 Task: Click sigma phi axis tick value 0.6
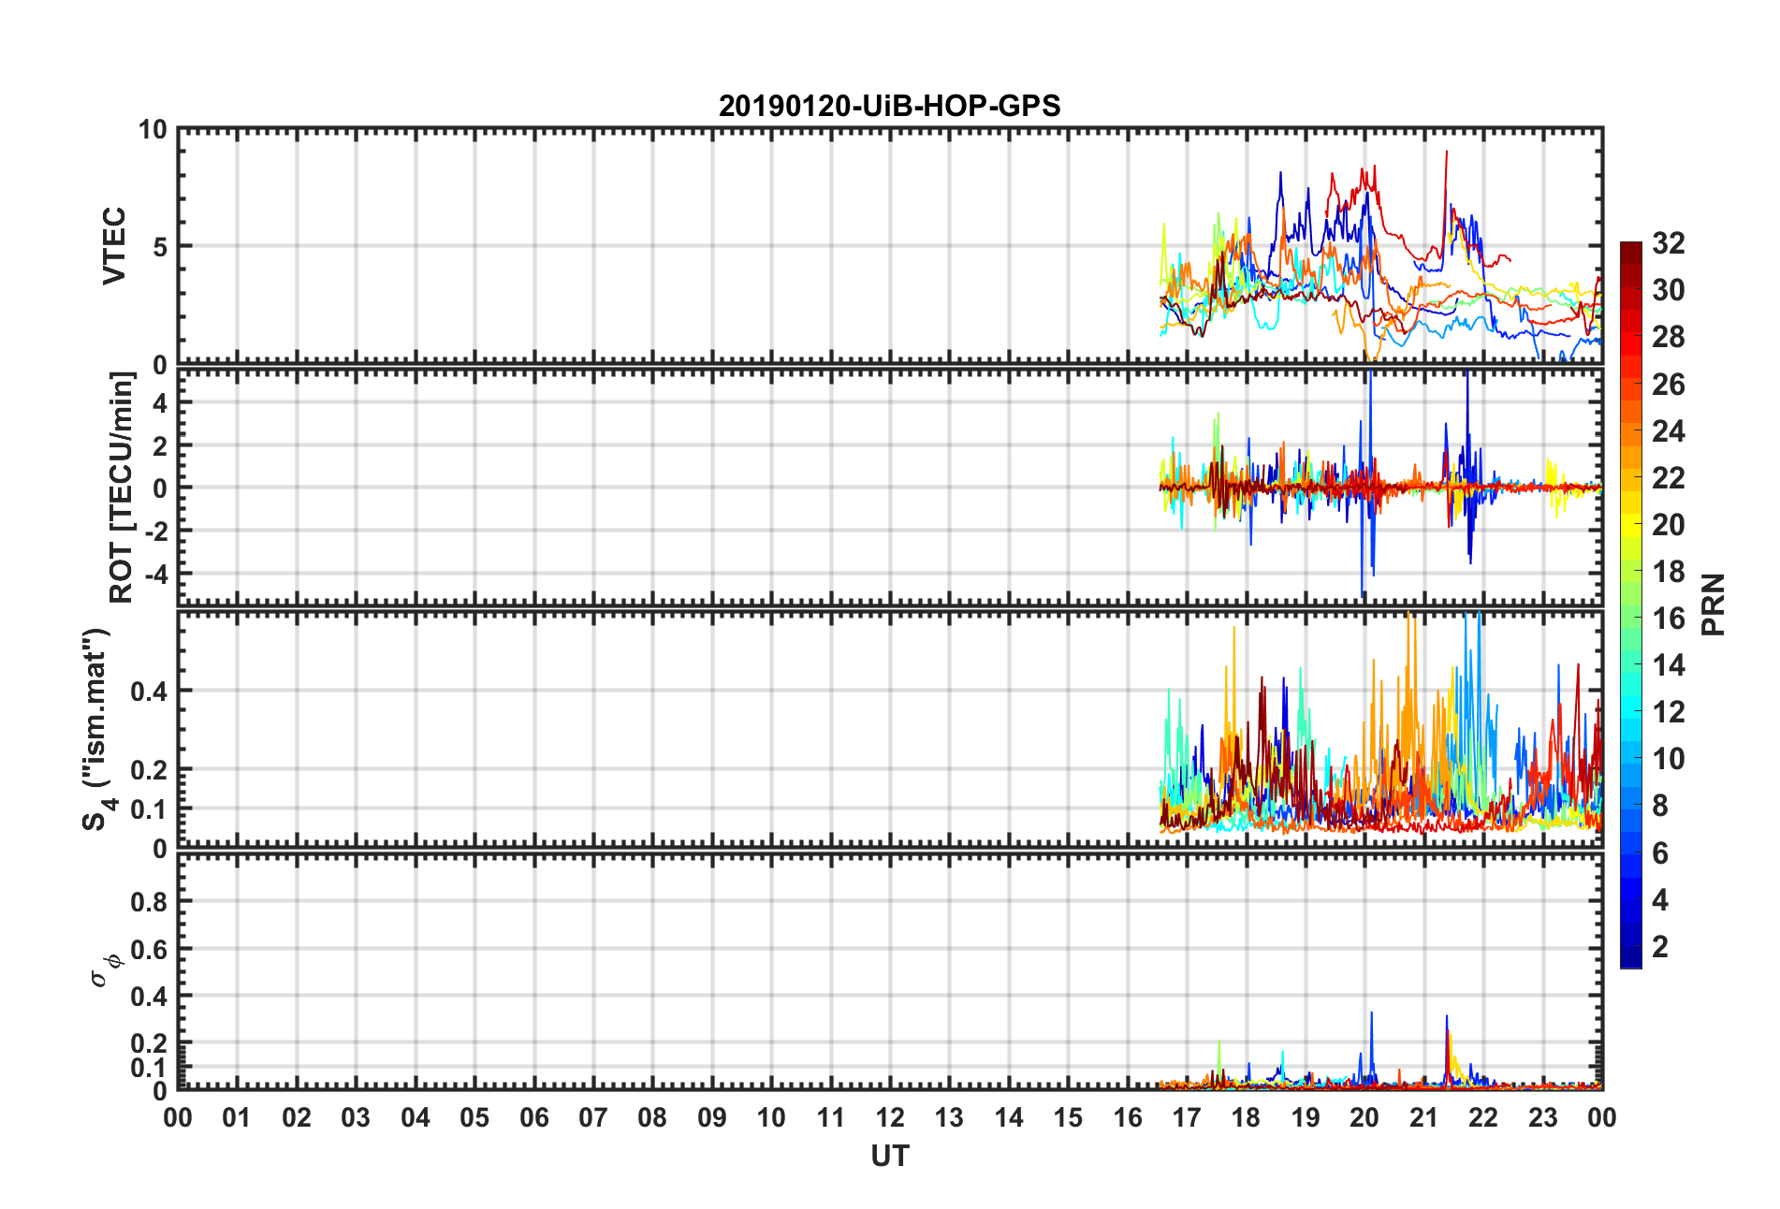click(149, 950)
